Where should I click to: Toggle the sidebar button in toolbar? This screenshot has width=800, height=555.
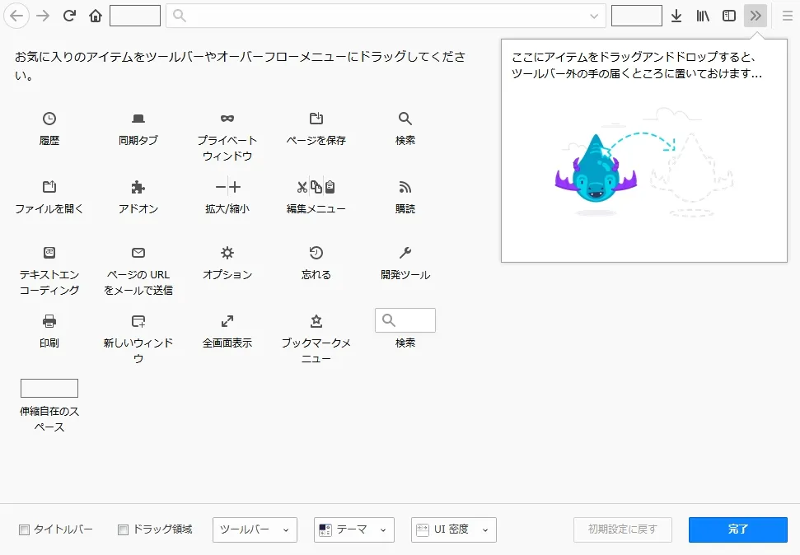click(x=729, y=16)
